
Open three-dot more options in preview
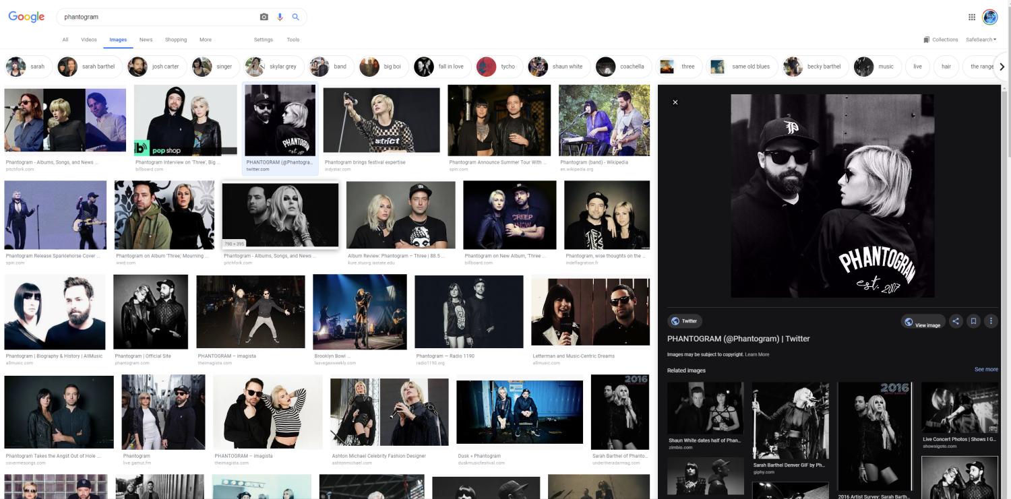coord(991,321)
